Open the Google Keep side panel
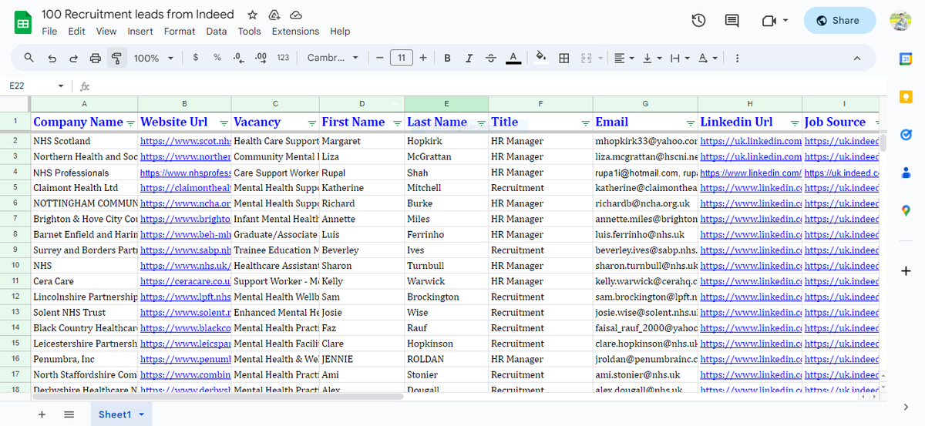The height and width of the screenshot is (426, 925). (906, 96)
